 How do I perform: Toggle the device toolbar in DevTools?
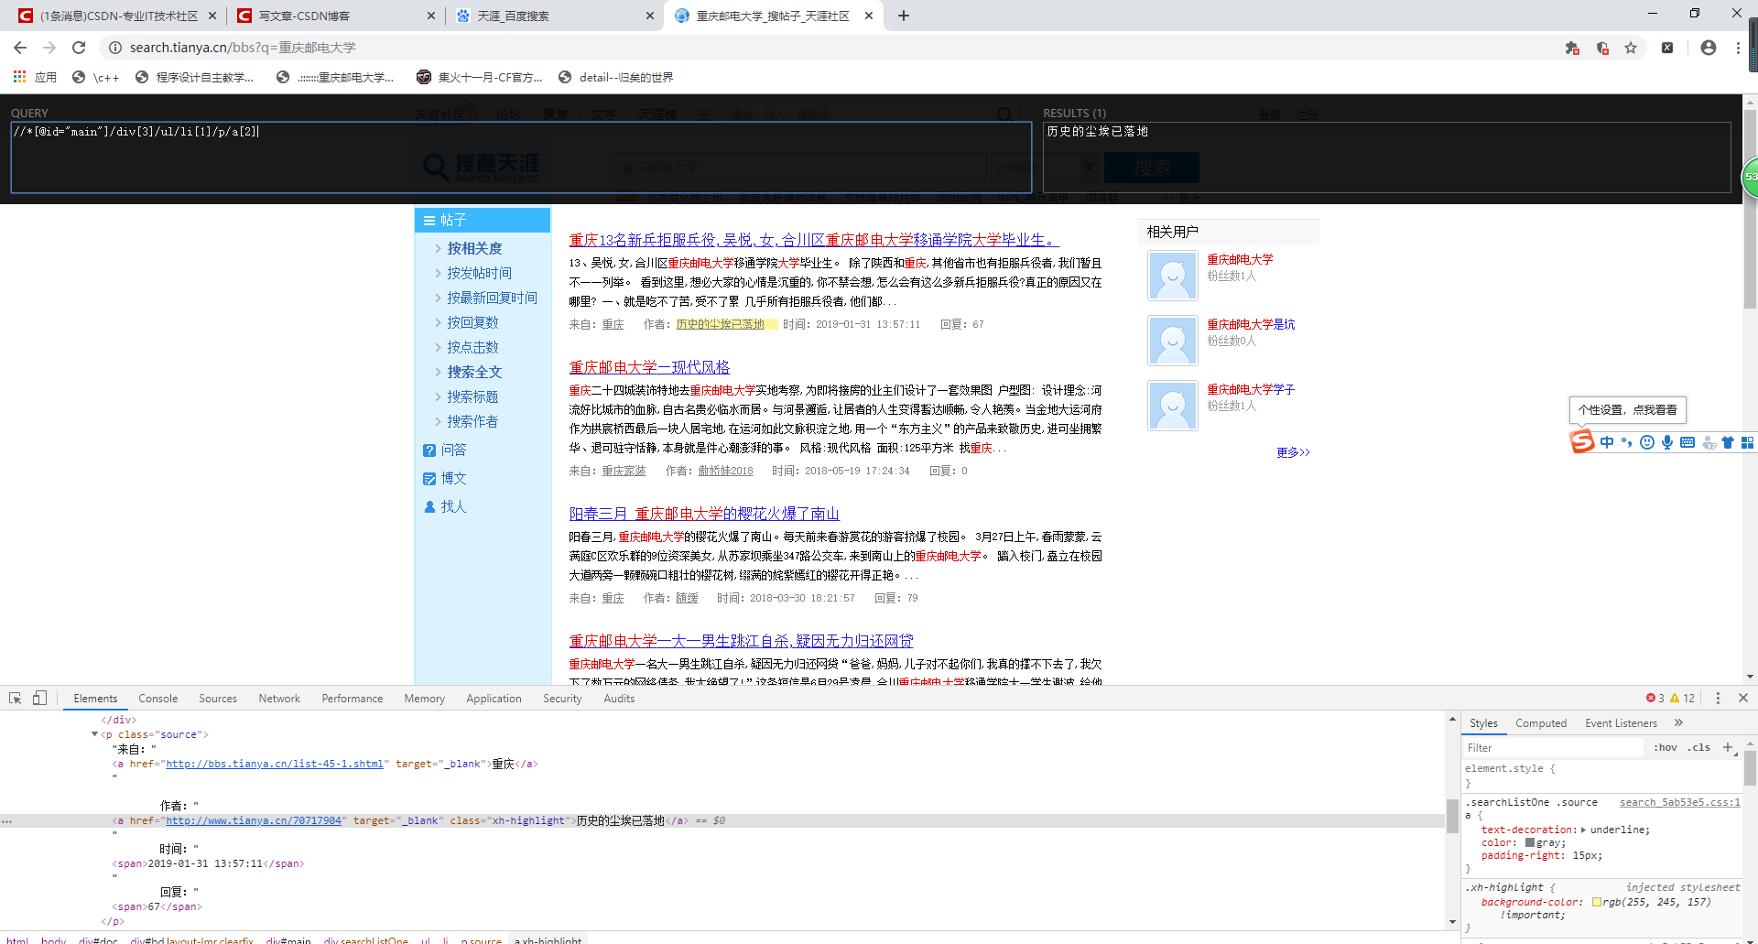pos(39,698)
